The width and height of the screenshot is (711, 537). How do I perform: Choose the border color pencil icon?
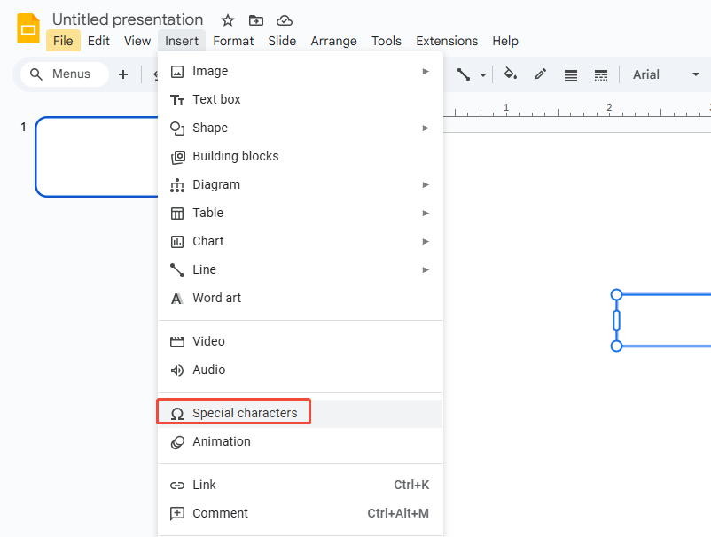click(x=541, y=74)
